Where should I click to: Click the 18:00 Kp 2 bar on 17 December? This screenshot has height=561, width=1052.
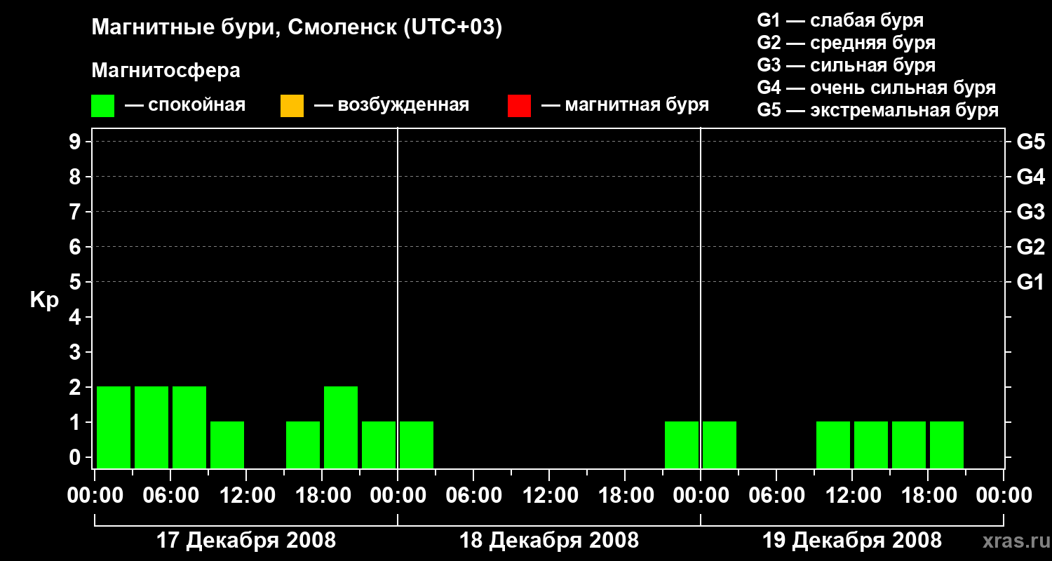coord(341,427)
